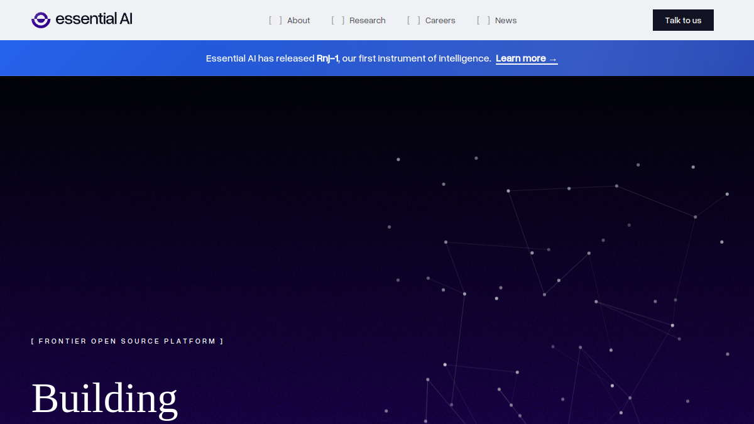Visit the News page
Viewport: 754px width, 424px height.
tap(506, 20)
